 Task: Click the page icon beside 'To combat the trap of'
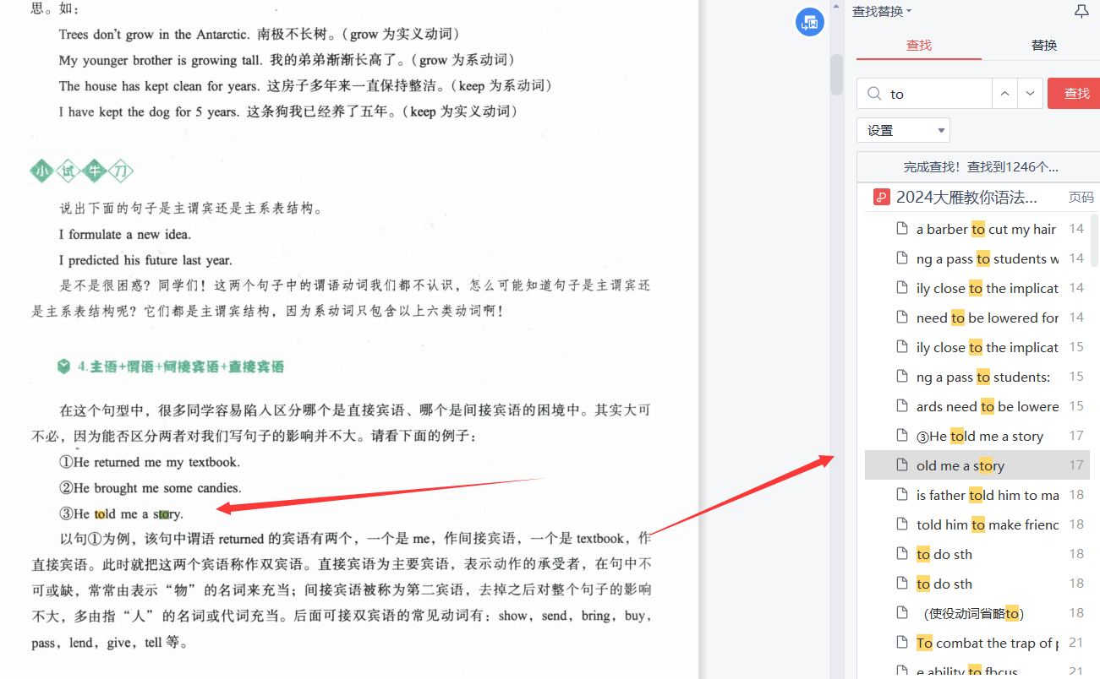[x=902, y=643]
